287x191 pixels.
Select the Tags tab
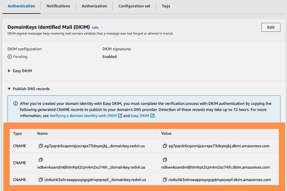tap(166, 6)
